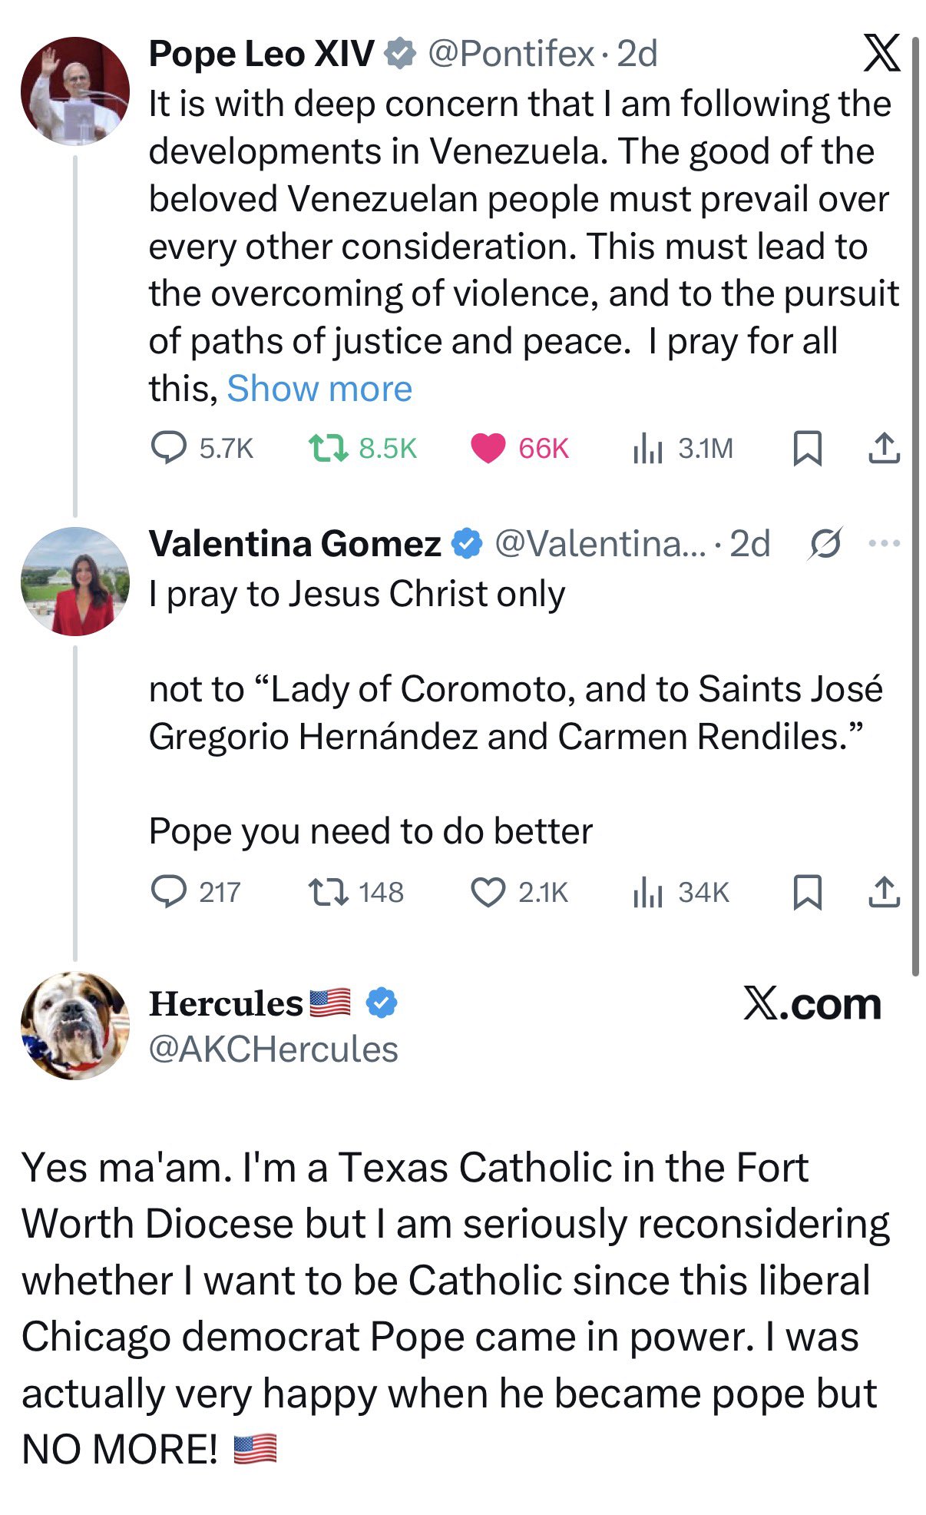The width and height of the screenshot is (926, 1515).
Task: Expand post text with Show more
Action: coord(319,389)
